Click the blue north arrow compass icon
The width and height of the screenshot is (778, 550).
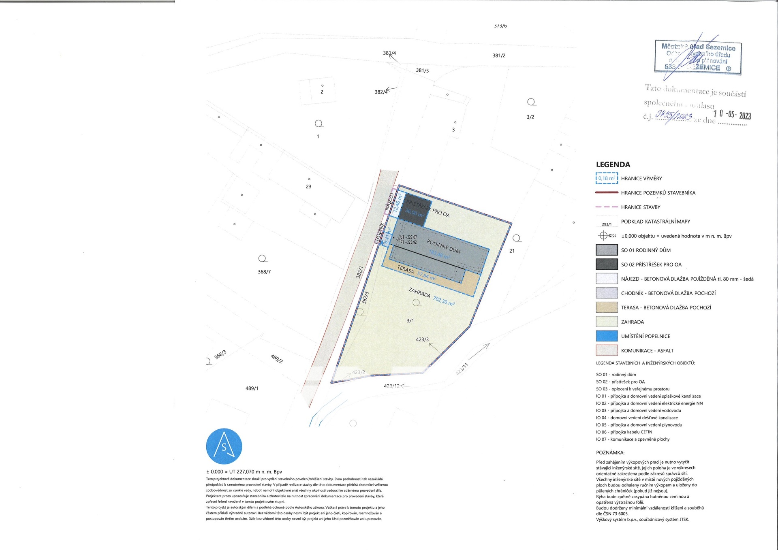click(x=224, y=446)
